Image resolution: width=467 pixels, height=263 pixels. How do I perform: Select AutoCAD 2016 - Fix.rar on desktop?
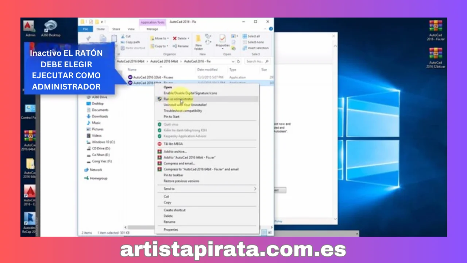436,30
